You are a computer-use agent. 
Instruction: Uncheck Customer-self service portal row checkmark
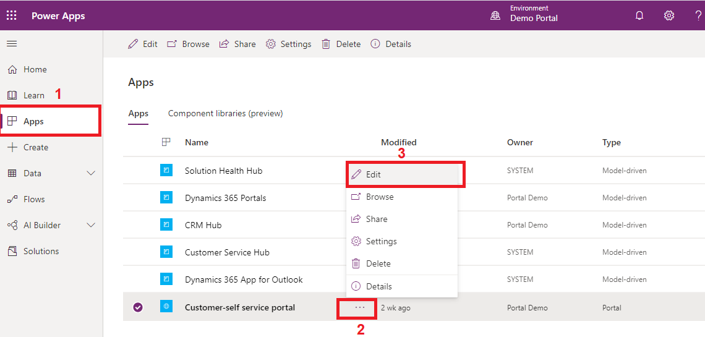[x=138, y=307]
